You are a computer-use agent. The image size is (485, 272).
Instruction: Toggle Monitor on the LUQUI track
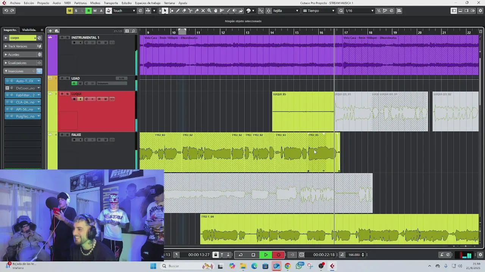(80, 99)
